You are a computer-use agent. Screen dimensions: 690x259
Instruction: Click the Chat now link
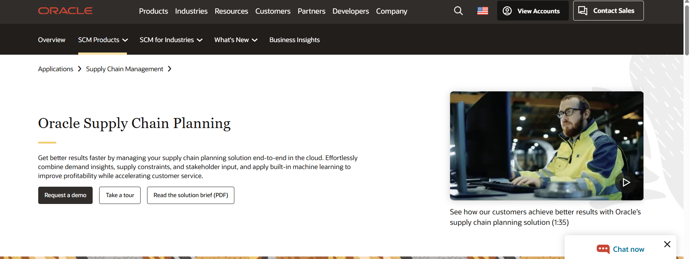pyautogui.click(x=628, y=249)
